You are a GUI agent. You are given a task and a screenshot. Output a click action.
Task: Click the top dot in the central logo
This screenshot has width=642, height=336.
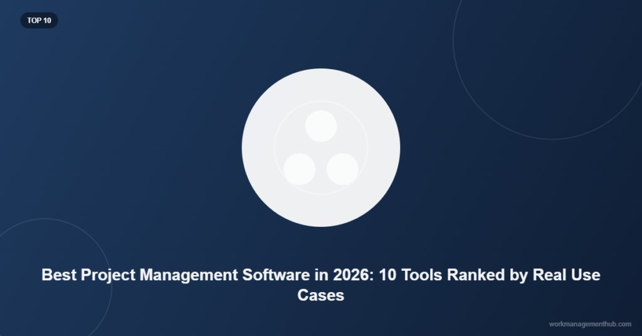click(x=321, y=126)
